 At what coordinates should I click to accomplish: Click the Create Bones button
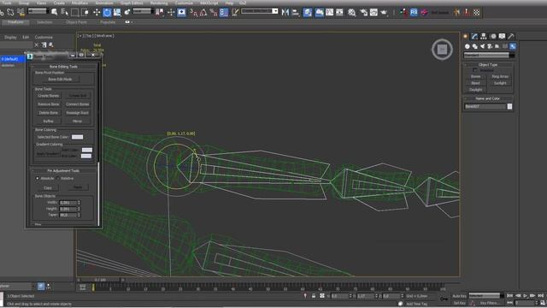(49, 96)
